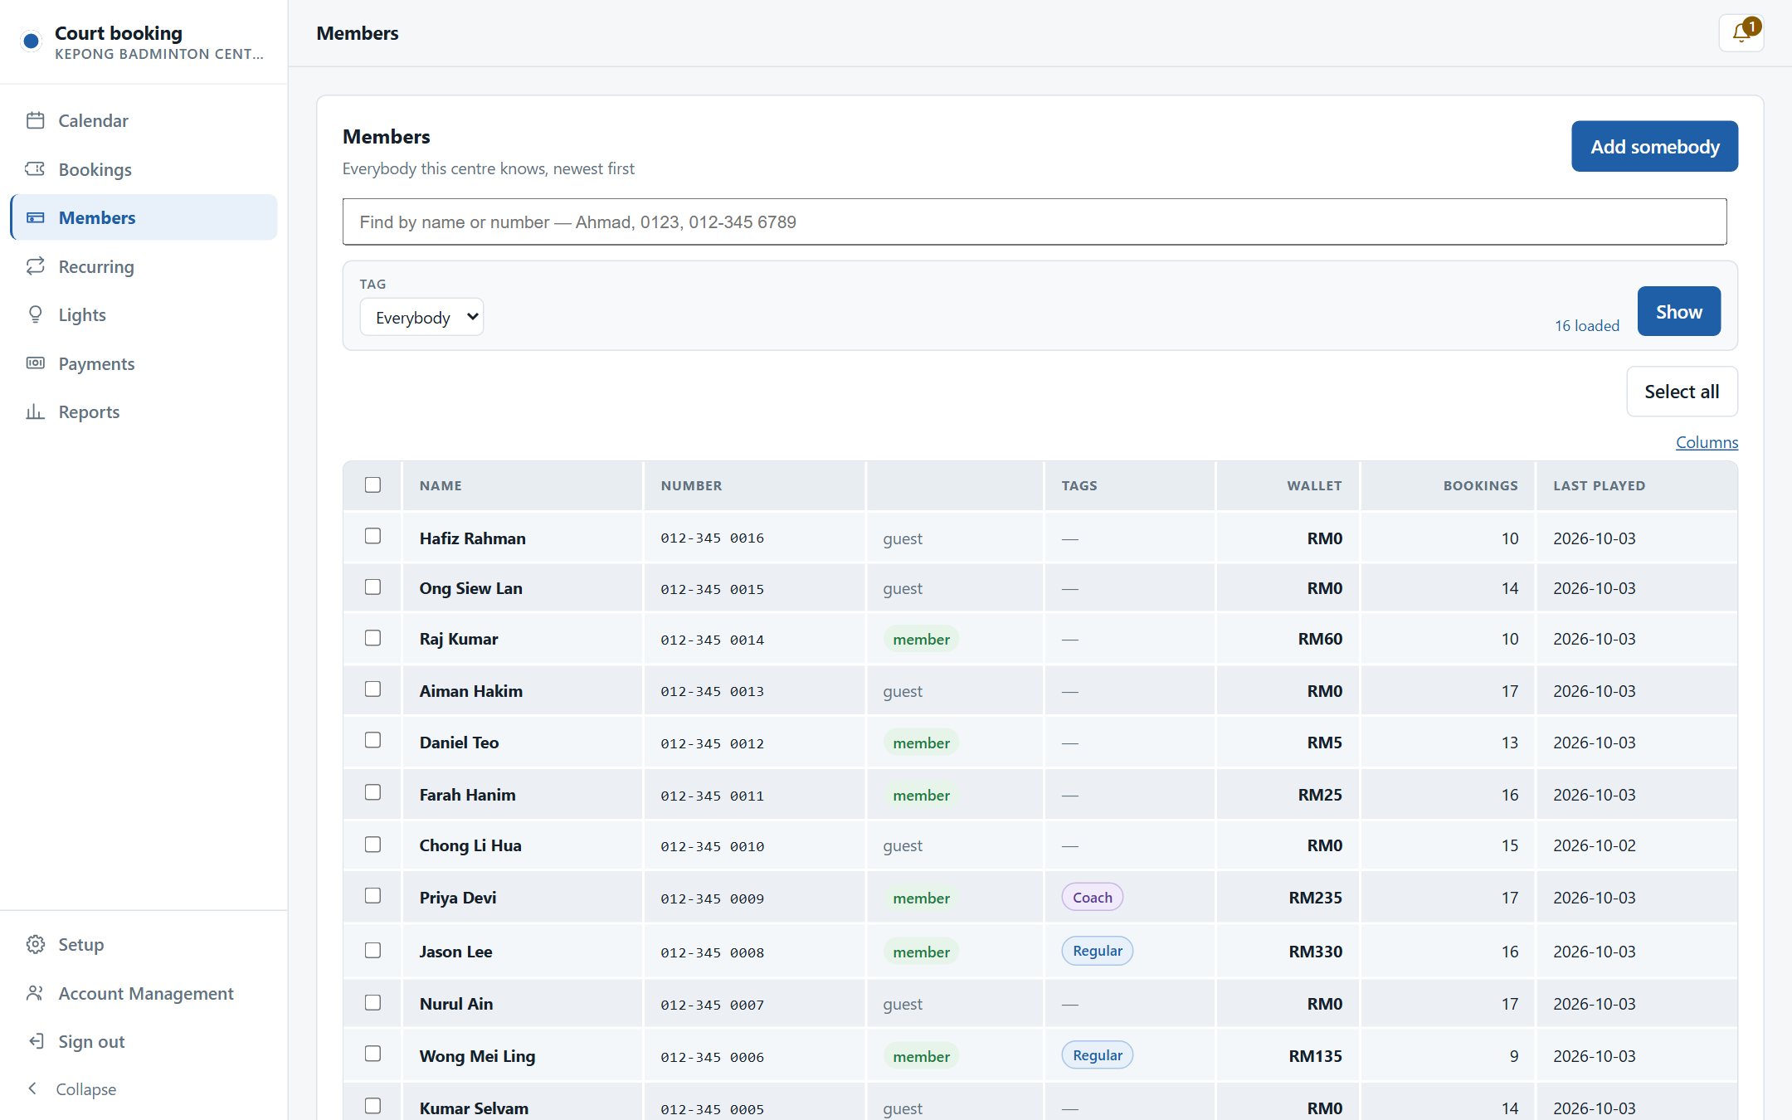Click the Bookings ticket icon

coord(35,169)
